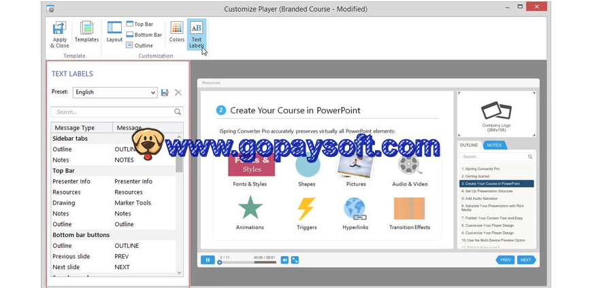Save the current text label preset
Image resolution: width=605 pixels, height=288 pixels.
(165, 92)
